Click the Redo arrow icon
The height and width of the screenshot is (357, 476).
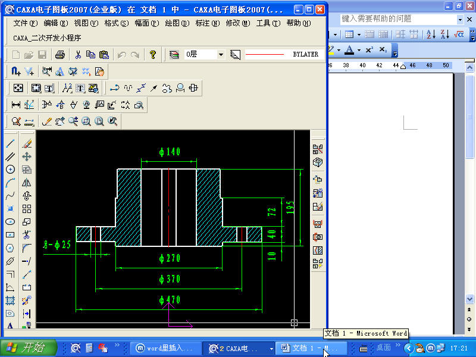tap(135, 55)
